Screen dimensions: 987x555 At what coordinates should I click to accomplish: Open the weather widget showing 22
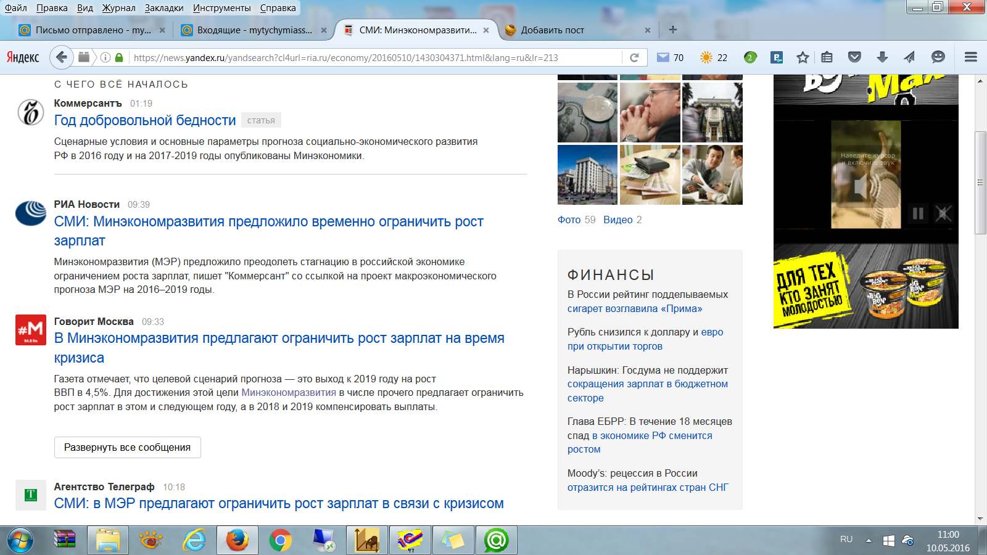(x=714, y=57)
